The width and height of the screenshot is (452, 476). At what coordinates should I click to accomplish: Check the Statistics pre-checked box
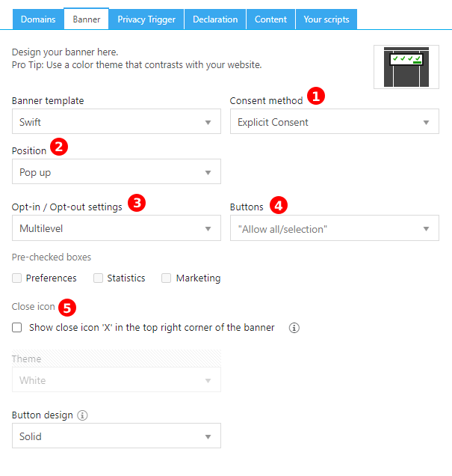tap(98, 278)
